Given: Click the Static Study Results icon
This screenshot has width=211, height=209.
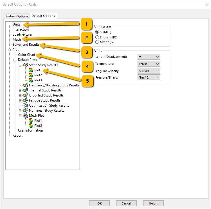Looking at the screenshot, I should [x=26, y=65].
